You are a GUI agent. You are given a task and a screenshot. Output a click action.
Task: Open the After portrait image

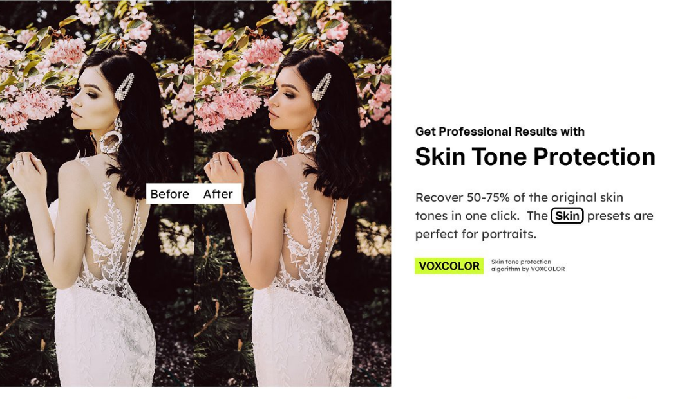(292, 193)
